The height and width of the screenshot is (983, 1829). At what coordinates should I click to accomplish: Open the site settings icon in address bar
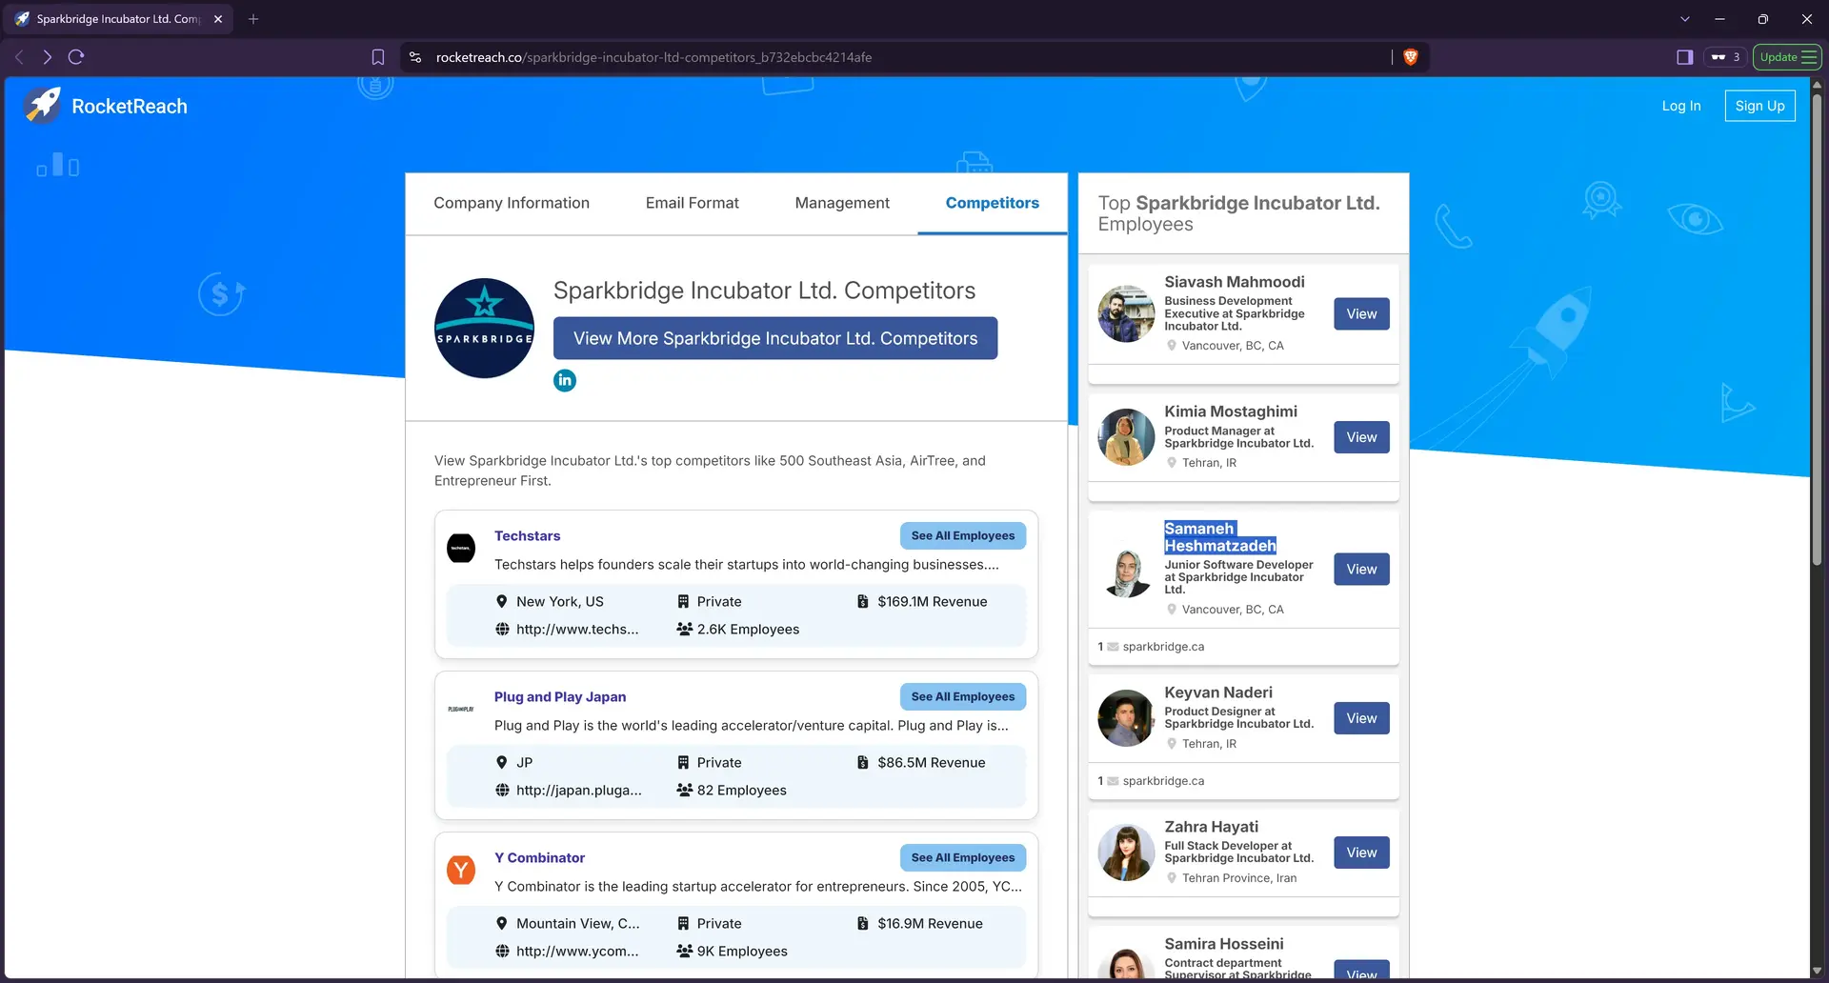415,57
